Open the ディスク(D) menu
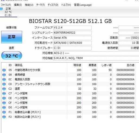The image size is (139, 133). tap(53, 5)
